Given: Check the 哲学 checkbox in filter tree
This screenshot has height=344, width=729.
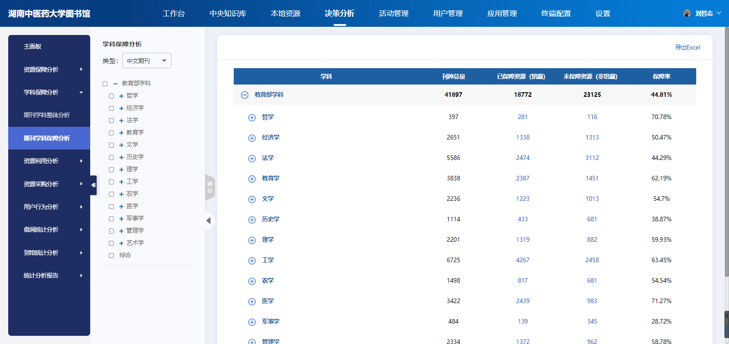Looking at the screenshot, I should click(111, 96).
